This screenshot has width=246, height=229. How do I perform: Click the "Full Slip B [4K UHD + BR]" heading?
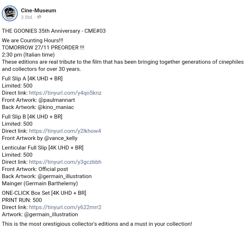click(x=32, y=117)
